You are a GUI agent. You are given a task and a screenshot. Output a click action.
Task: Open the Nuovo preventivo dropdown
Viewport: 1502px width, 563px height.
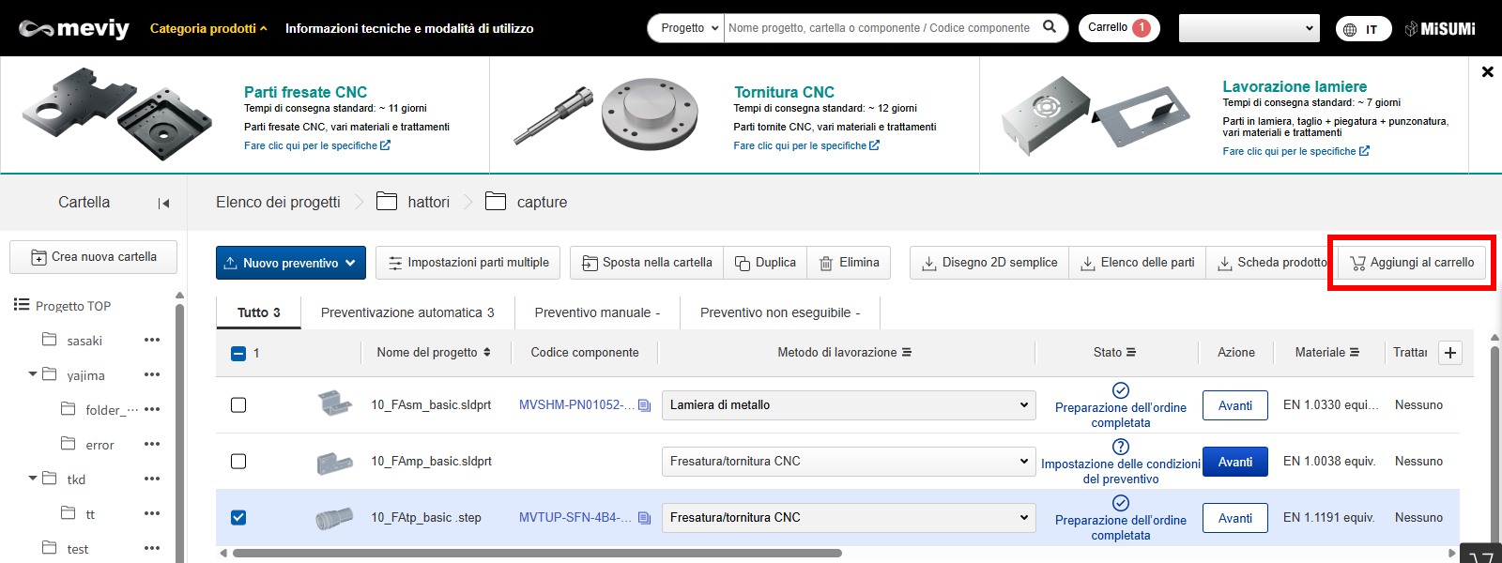click(x=290, y=263)
